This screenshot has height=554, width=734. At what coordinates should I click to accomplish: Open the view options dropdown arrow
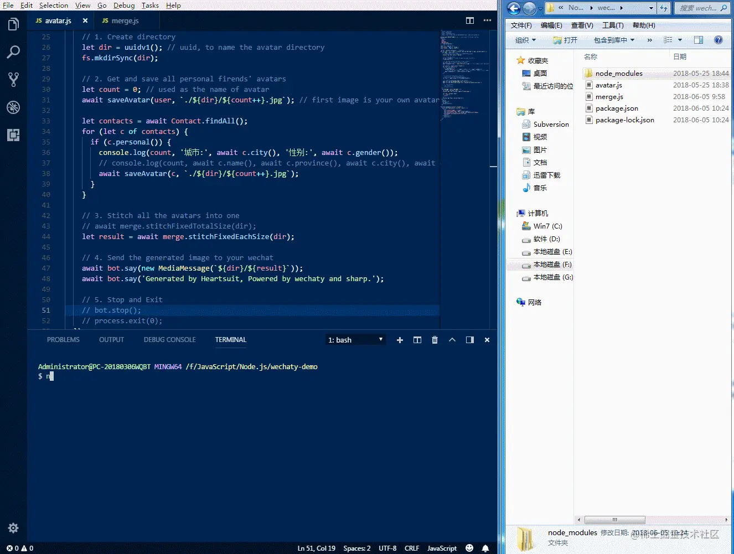click(x=680, y=40)
